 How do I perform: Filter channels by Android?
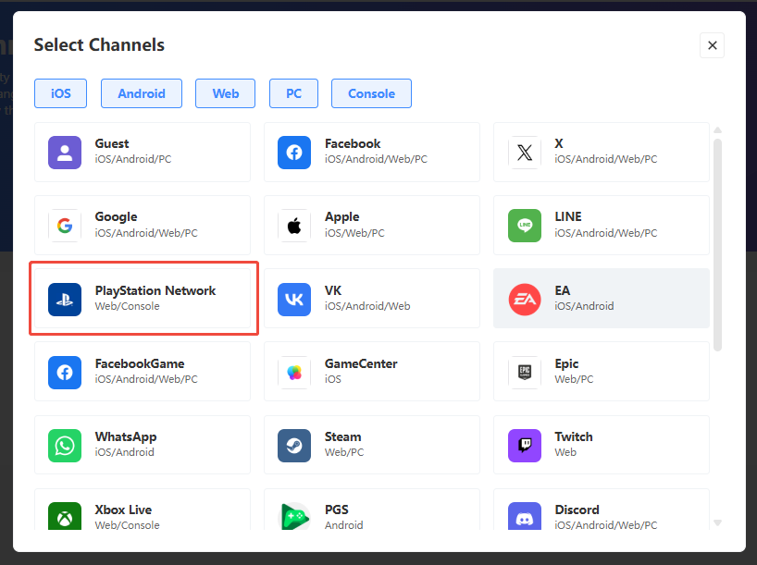141,93
